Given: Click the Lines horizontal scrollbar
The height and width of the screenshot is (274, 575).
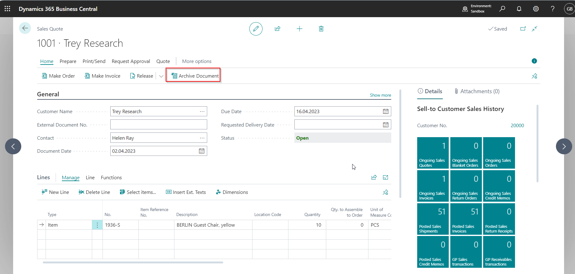Looking at the screenshot, I should click(133, 262).
